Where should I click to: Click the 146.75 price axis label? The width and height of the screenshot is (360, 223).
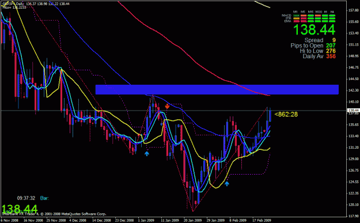point(354,67)
